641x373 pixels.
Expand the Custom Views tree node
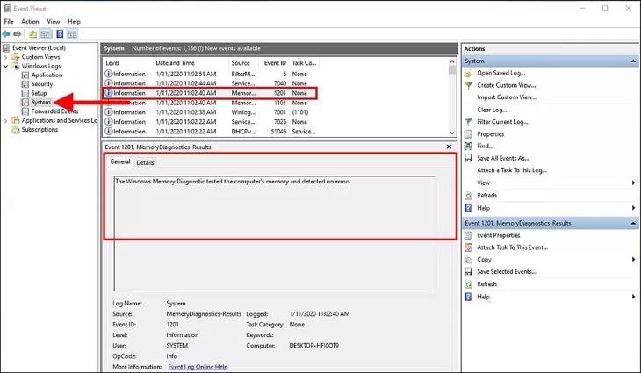point(6,57)
